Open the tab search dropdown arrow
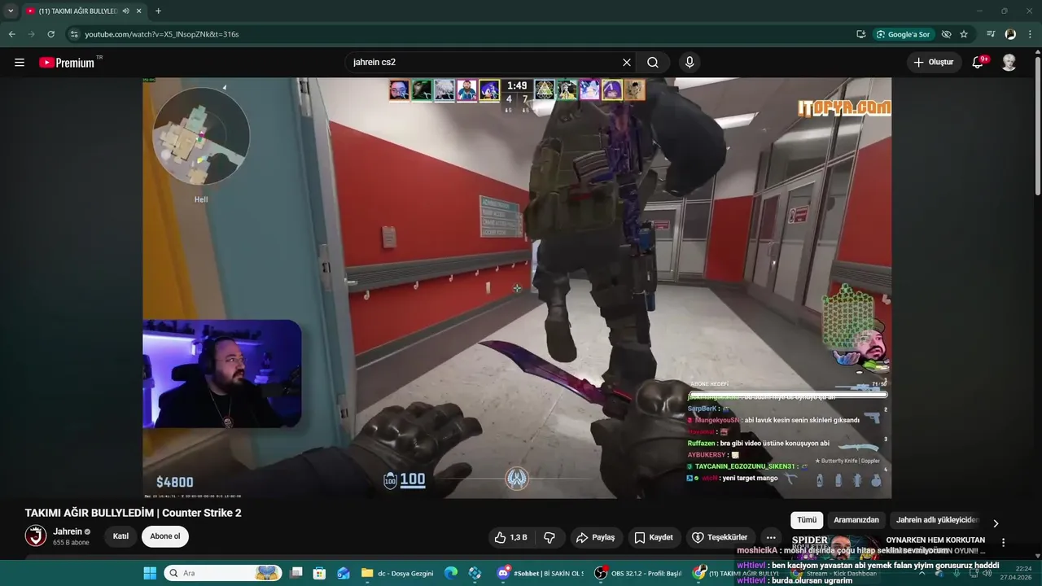The width and height of the screenshot is (1042, 586). [x=11, y=11]
